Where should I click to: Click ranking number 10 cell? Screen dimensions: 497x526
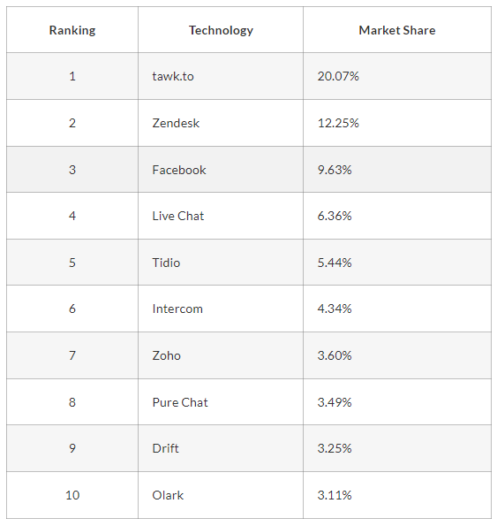click(x=72, y=495)
